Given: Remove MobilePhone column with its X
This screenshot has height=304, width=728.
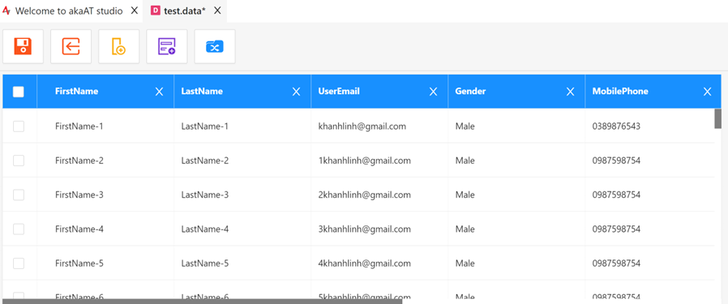Looking at the screenshot, I should pos(707,92).
